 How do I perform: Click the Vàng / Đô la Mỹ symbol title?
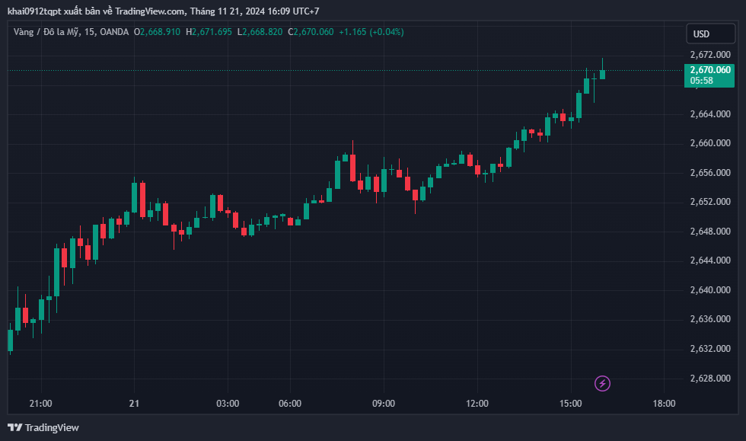(46, 32)
